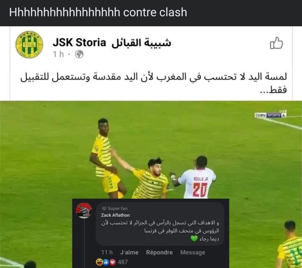Click J'aime on the comment
Screen dimensions: 302x268
point(129,252)
